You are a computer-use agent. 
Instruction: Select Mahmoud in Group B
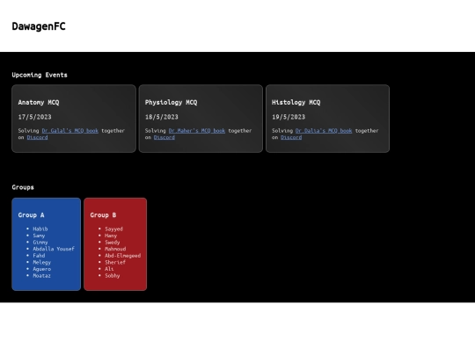click(x=115, y=249)
